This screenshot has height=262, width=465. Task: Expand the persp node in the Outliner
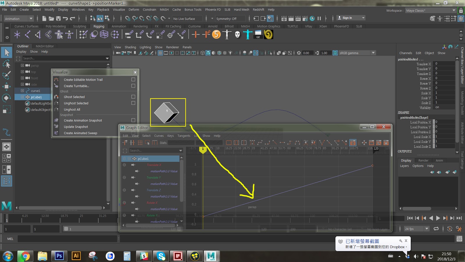click(22, 65)
